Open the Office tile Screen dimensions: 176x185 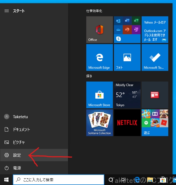pos(99,29)
